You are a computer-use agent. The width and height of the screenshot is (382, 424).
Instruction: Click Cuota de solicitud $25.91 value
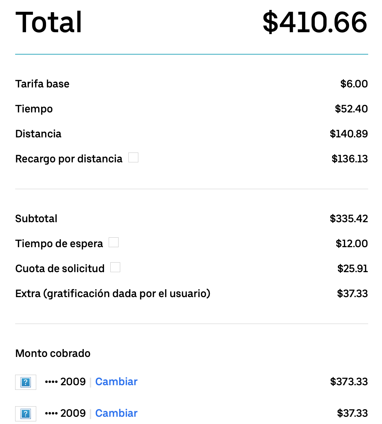coord(353,269)
